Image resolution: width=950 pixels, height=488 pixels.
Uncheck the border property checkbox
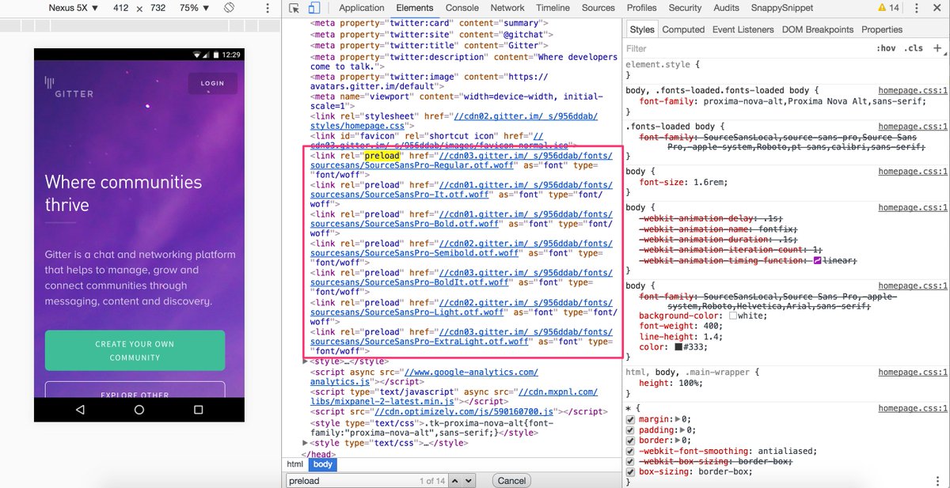click(631, 441)
